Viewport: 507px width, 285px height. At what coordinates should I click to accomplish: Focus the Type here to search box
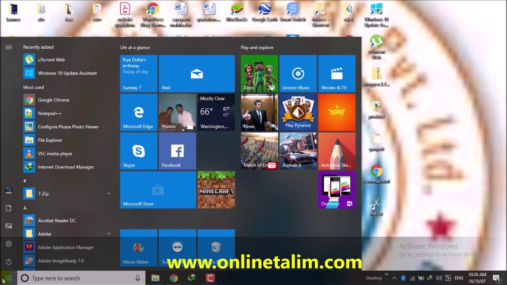click(x=82, y=278)
